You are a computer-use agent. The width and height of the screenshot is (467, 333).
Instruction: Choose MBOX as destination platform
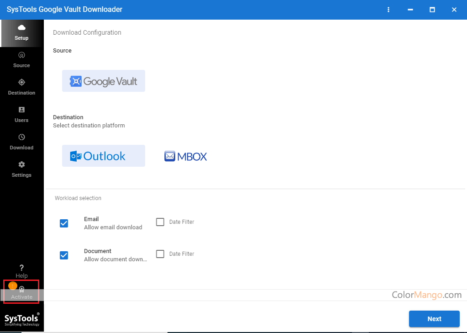[186, 157]
